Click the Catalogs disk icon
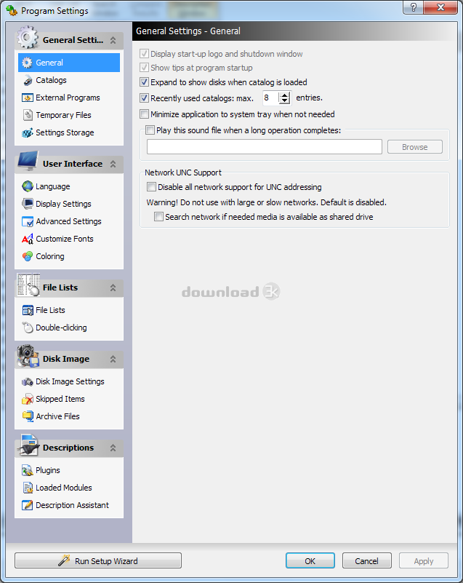 click(x=27, y=80)
